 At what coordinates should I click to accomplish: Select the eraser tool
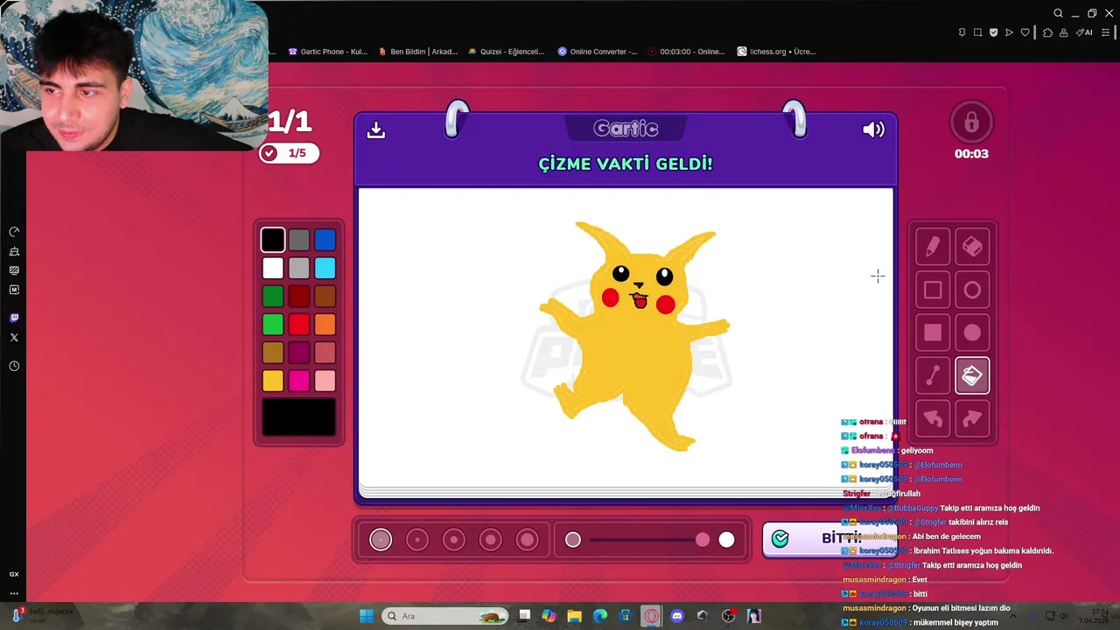pyautogui.click(x=972, y=247)
